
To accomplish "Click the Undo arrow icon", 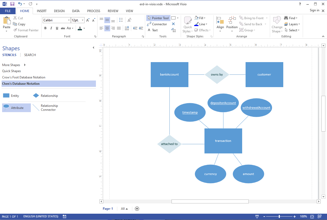I will (x=20, y=4).
